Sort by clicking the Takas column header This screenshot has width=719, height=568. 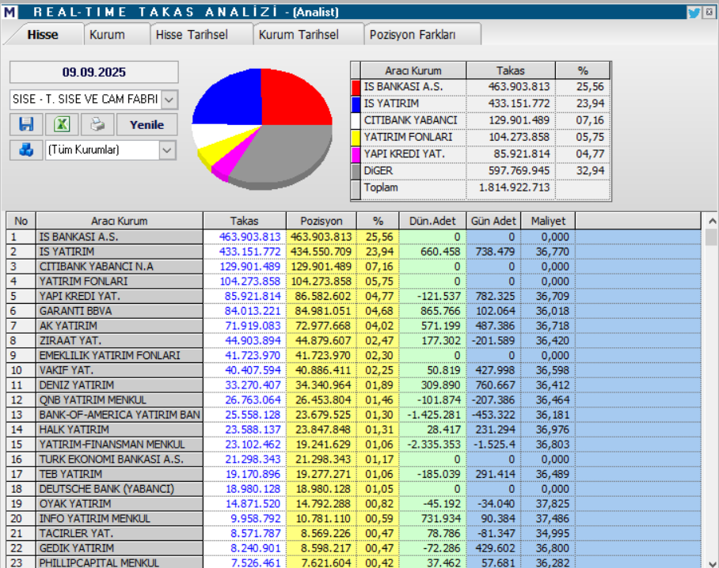pyautogui.click(x=245, y=221)
